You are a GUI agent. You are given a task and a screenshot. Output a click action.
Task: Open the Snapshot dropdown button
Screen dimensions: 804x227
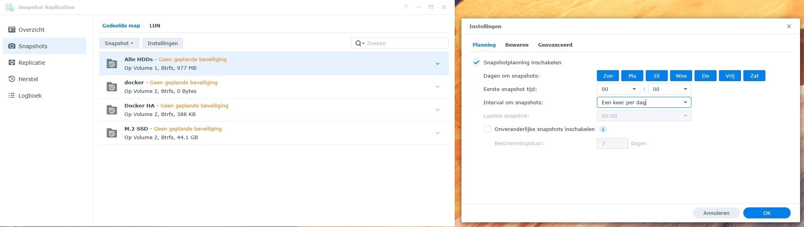point(119,43)
